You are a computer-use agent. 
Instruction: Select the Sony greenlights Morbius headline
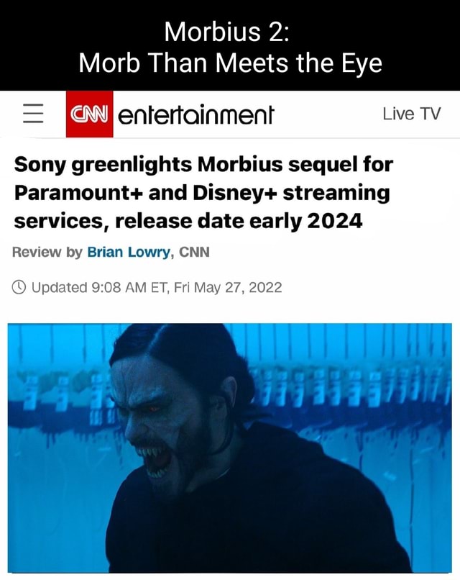[x=203, y=193]
